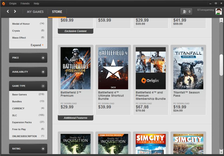Click the Origin logo icon in title bar

(x=4, y=4)
